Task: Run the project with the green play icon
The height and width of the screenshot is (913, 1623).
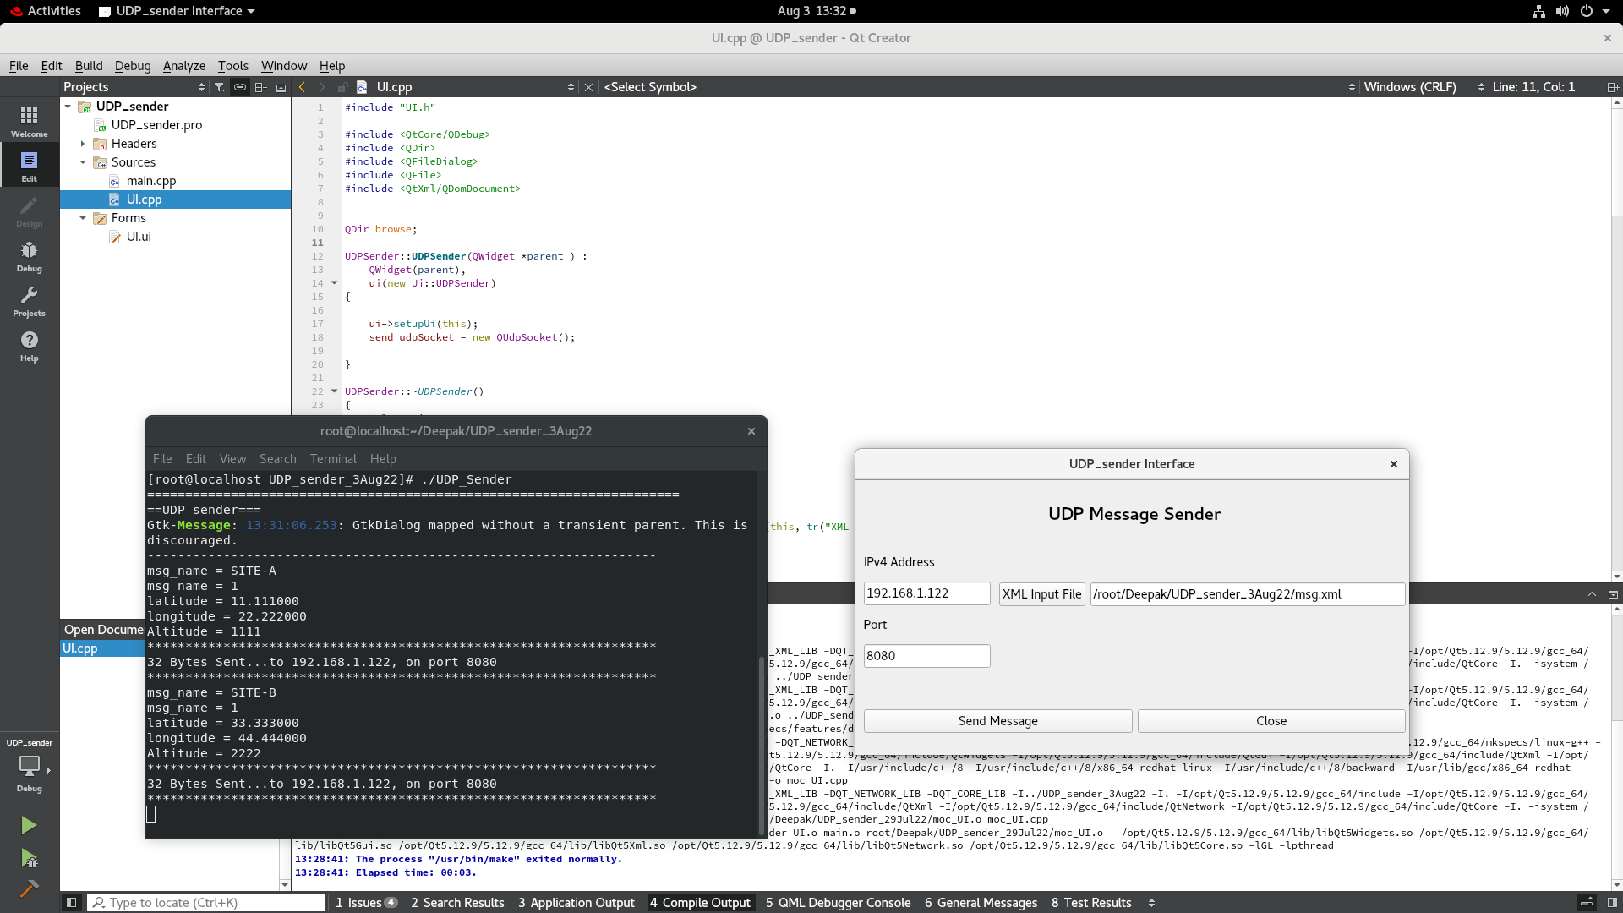Action: tap(29, 825)
